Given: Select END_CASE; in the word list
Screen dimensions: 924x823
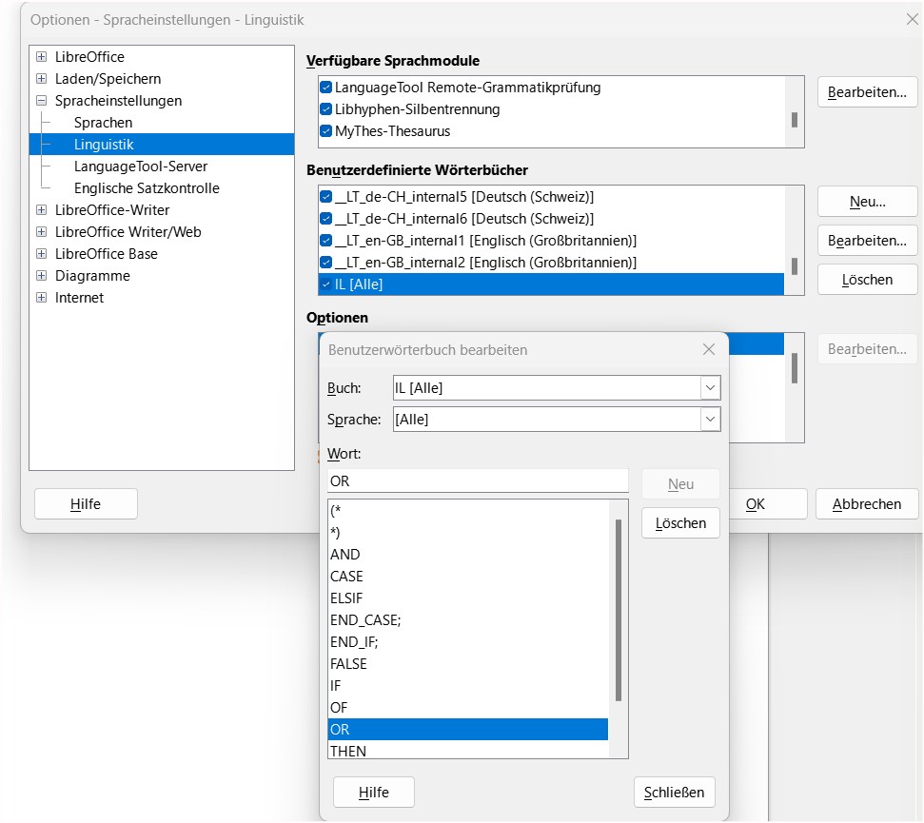Looking at the screenshot, I should pyautogui.click(x=468, y=619).
